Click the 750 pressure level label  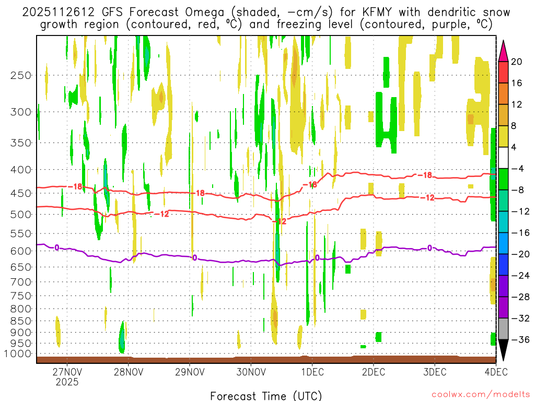[x=21, y=296]
